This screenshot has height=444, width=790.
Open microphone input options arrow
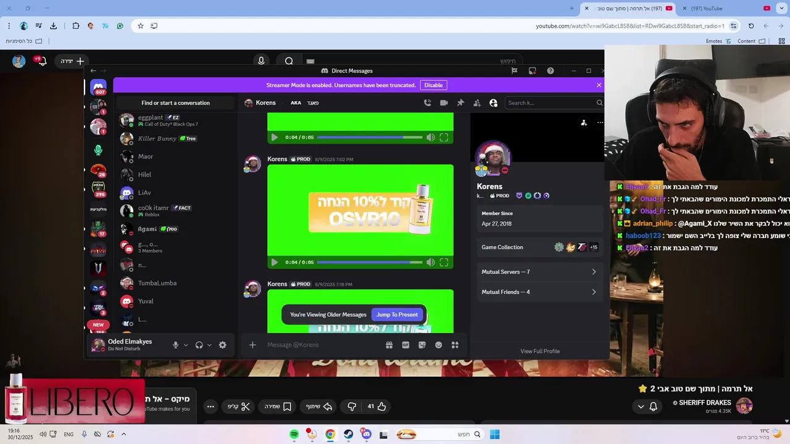186,345
